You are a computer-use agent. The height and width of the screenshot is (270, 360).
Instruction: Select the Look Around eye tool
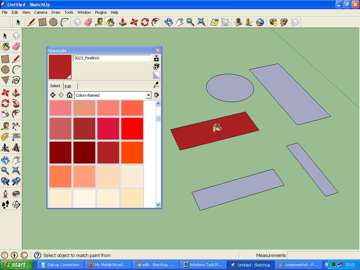16,194
